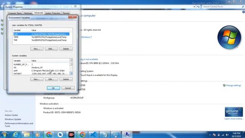Click New under System variables

point(37,79)
